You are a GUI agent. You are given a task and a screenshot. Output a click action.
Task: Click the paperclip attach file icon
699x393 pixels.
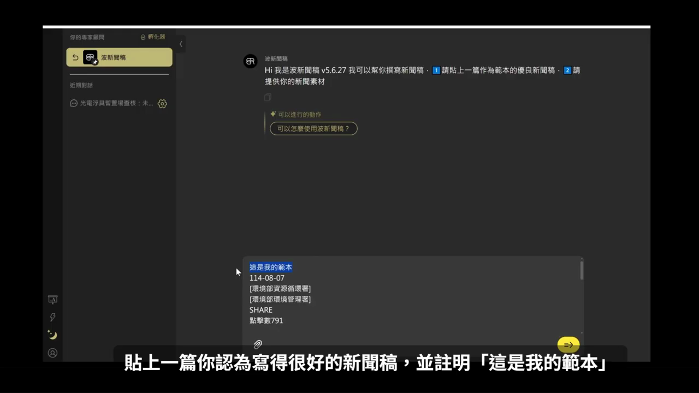258,344
